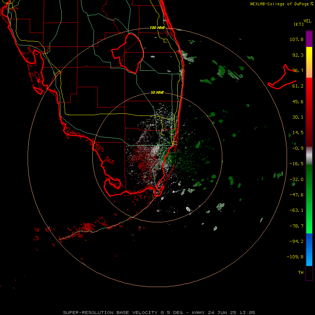315x315 pixels.
Task: Click the TH legend label
Action: pyautogui.click(x=301, y=273)
